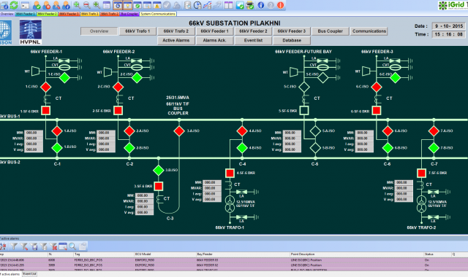Click window icon with yellow warning triangle

(156, 5)
